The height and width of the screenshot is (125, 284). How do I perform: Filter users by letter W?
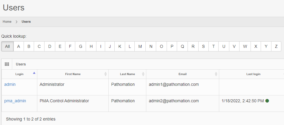pyautogui.click(x=245, y=46)
